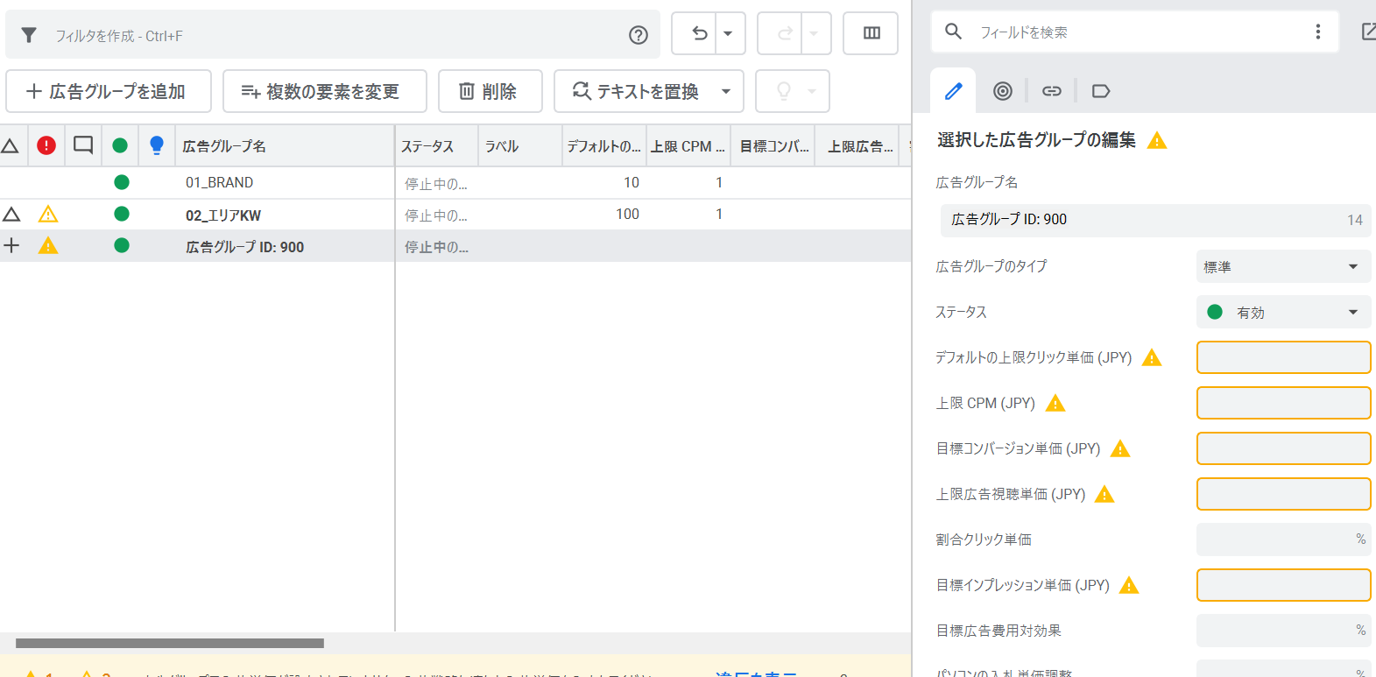Click the field search magnifier icon
The width and height of the screenshot is (1376, 677).
click(954, 32)
